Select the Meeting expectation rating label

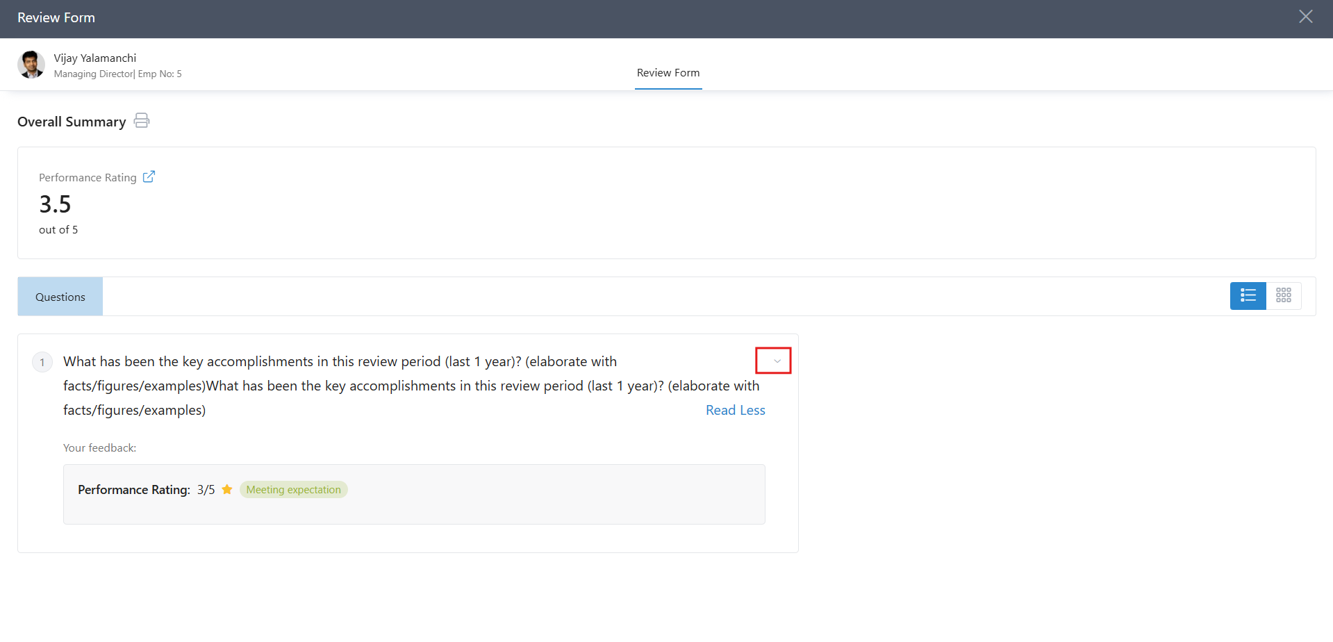[x=293, y=489]
